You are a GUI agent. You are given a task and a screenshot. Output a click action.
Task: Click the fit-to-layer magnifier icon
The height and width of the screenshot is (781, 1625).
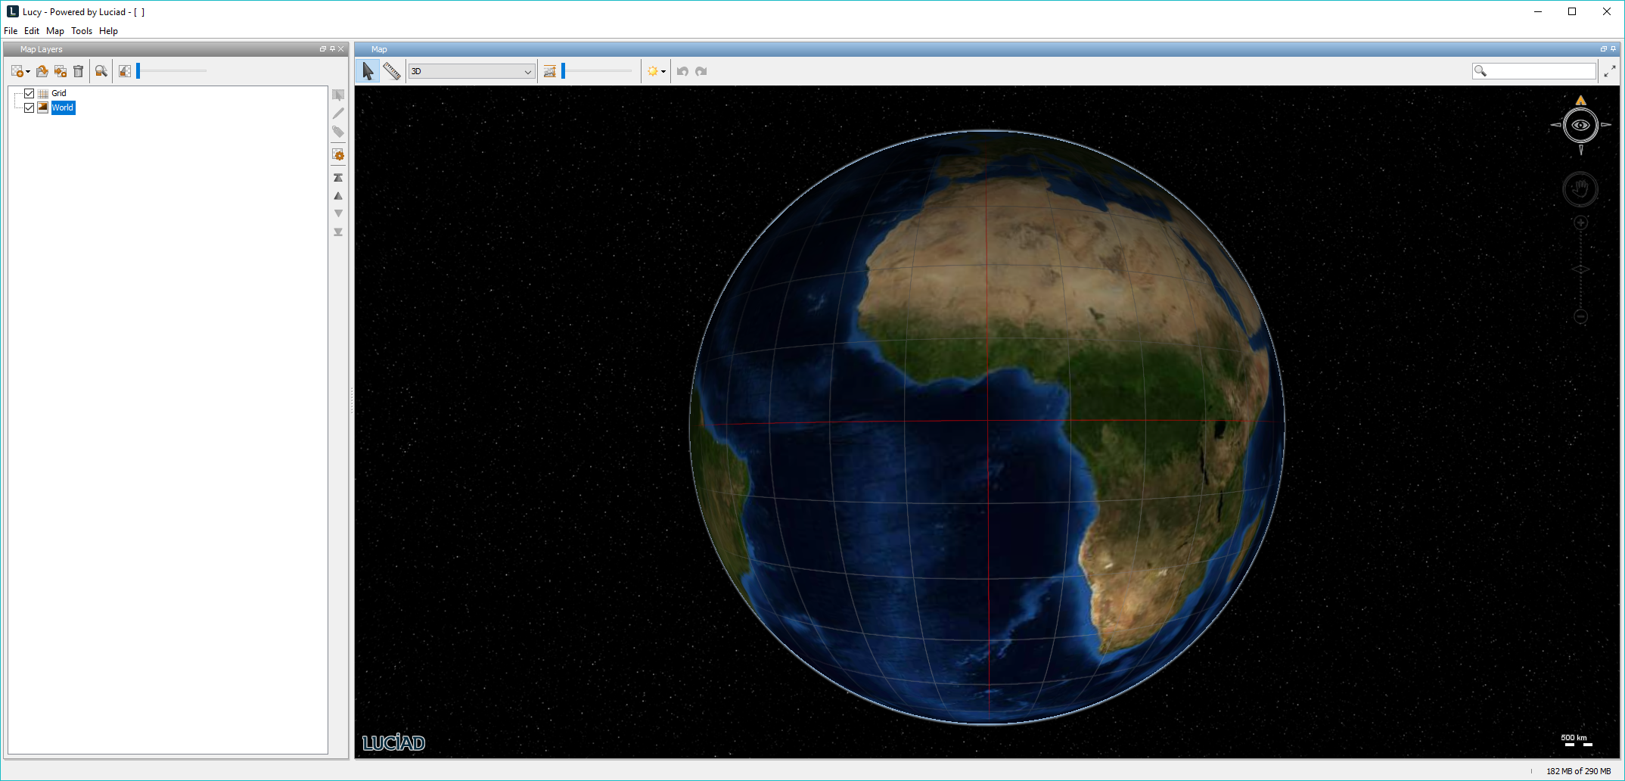[x=101, y=71]
